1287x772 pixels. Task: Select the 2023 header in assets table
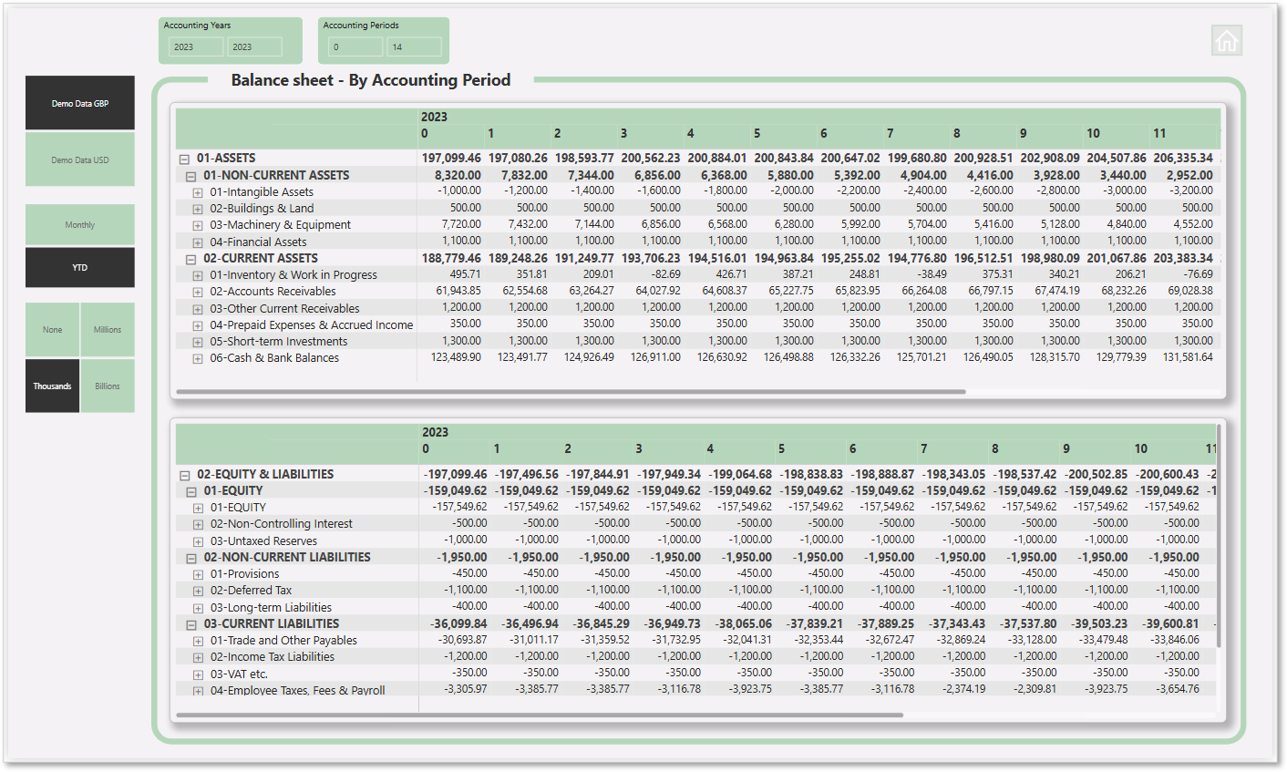pyautogui.click(x=434, y=117)
